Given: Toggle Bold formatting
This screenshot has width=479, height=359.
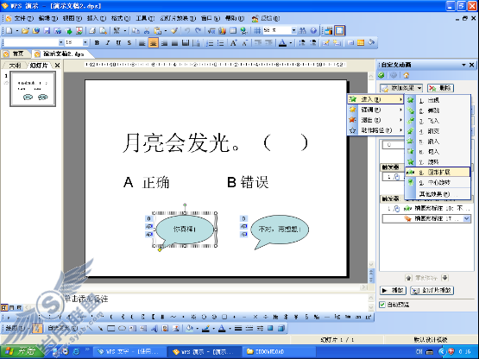Looking at the screenshot, I should pos(97,43).
